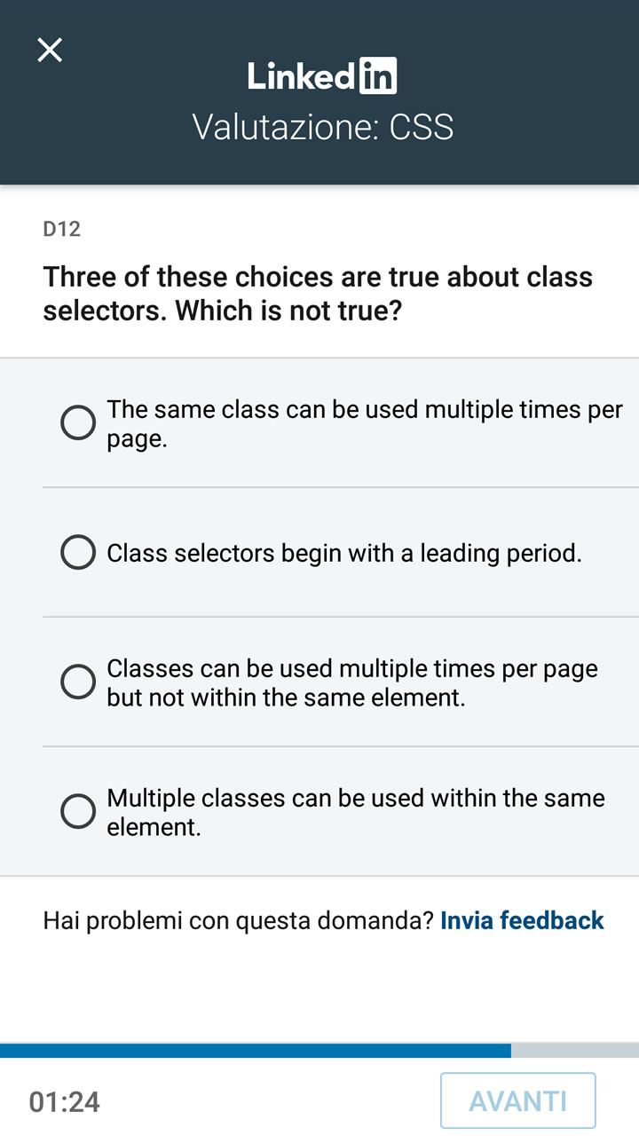Viewport: 639px width, 1143px height.
Task: Click the question text about class selectors
Action: pyautogui.click(x=318, y=293)
